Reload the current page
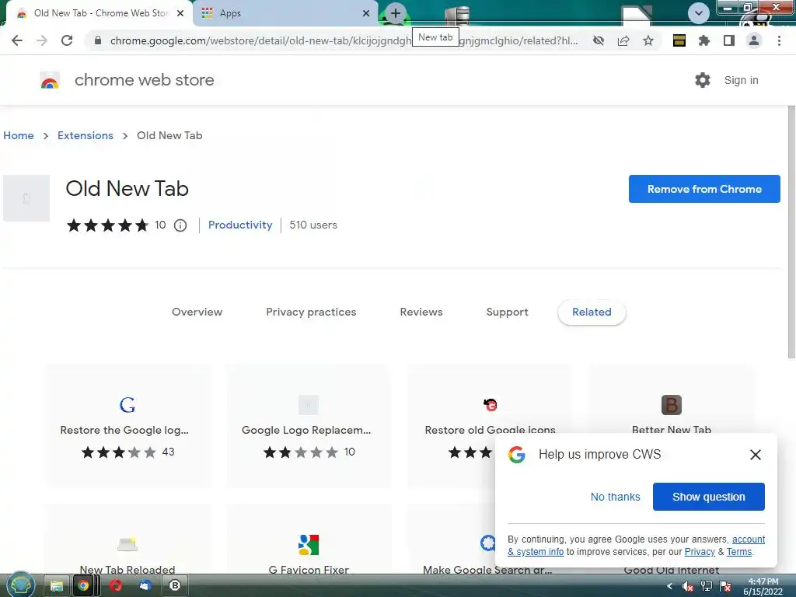The width and height of the screenshot is (796, 597). tap(67, 40)
